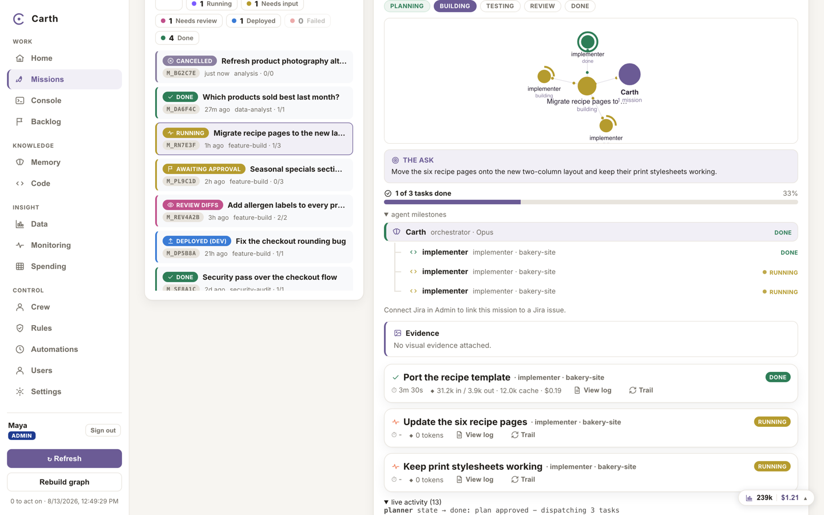Viewport: 824px width, 515px height.
Task: Collapse the live activity section
Action: pos(413,502)
